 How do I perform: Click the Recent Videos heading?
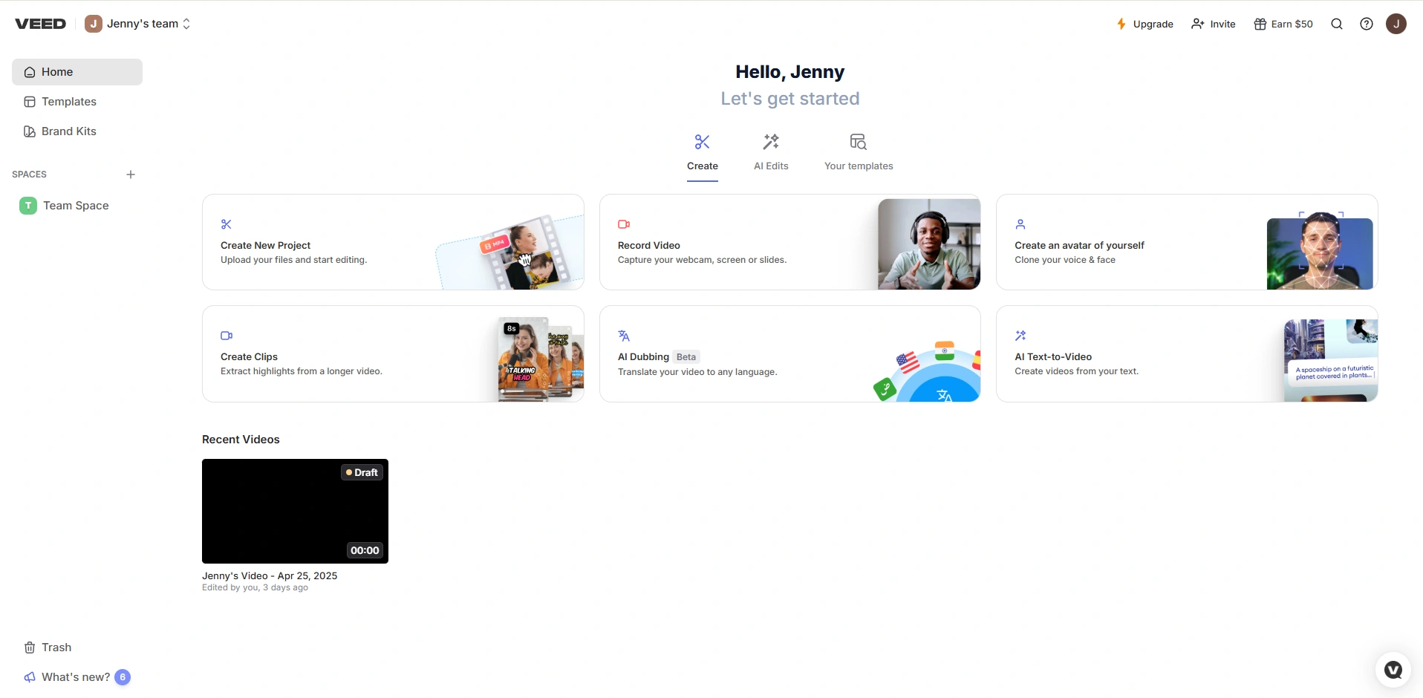point(241,440)
